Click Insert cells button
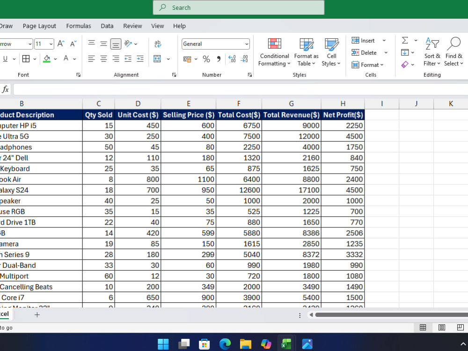The height and width of the screenshot is (351, 468). click(363, 41)
